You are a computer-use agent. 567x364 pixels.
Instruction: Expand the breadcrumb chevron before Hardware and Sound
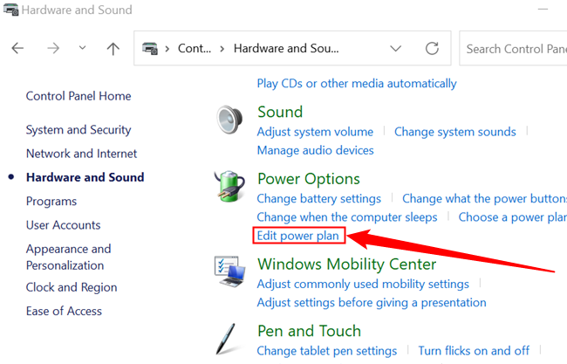tap(222, 49)
